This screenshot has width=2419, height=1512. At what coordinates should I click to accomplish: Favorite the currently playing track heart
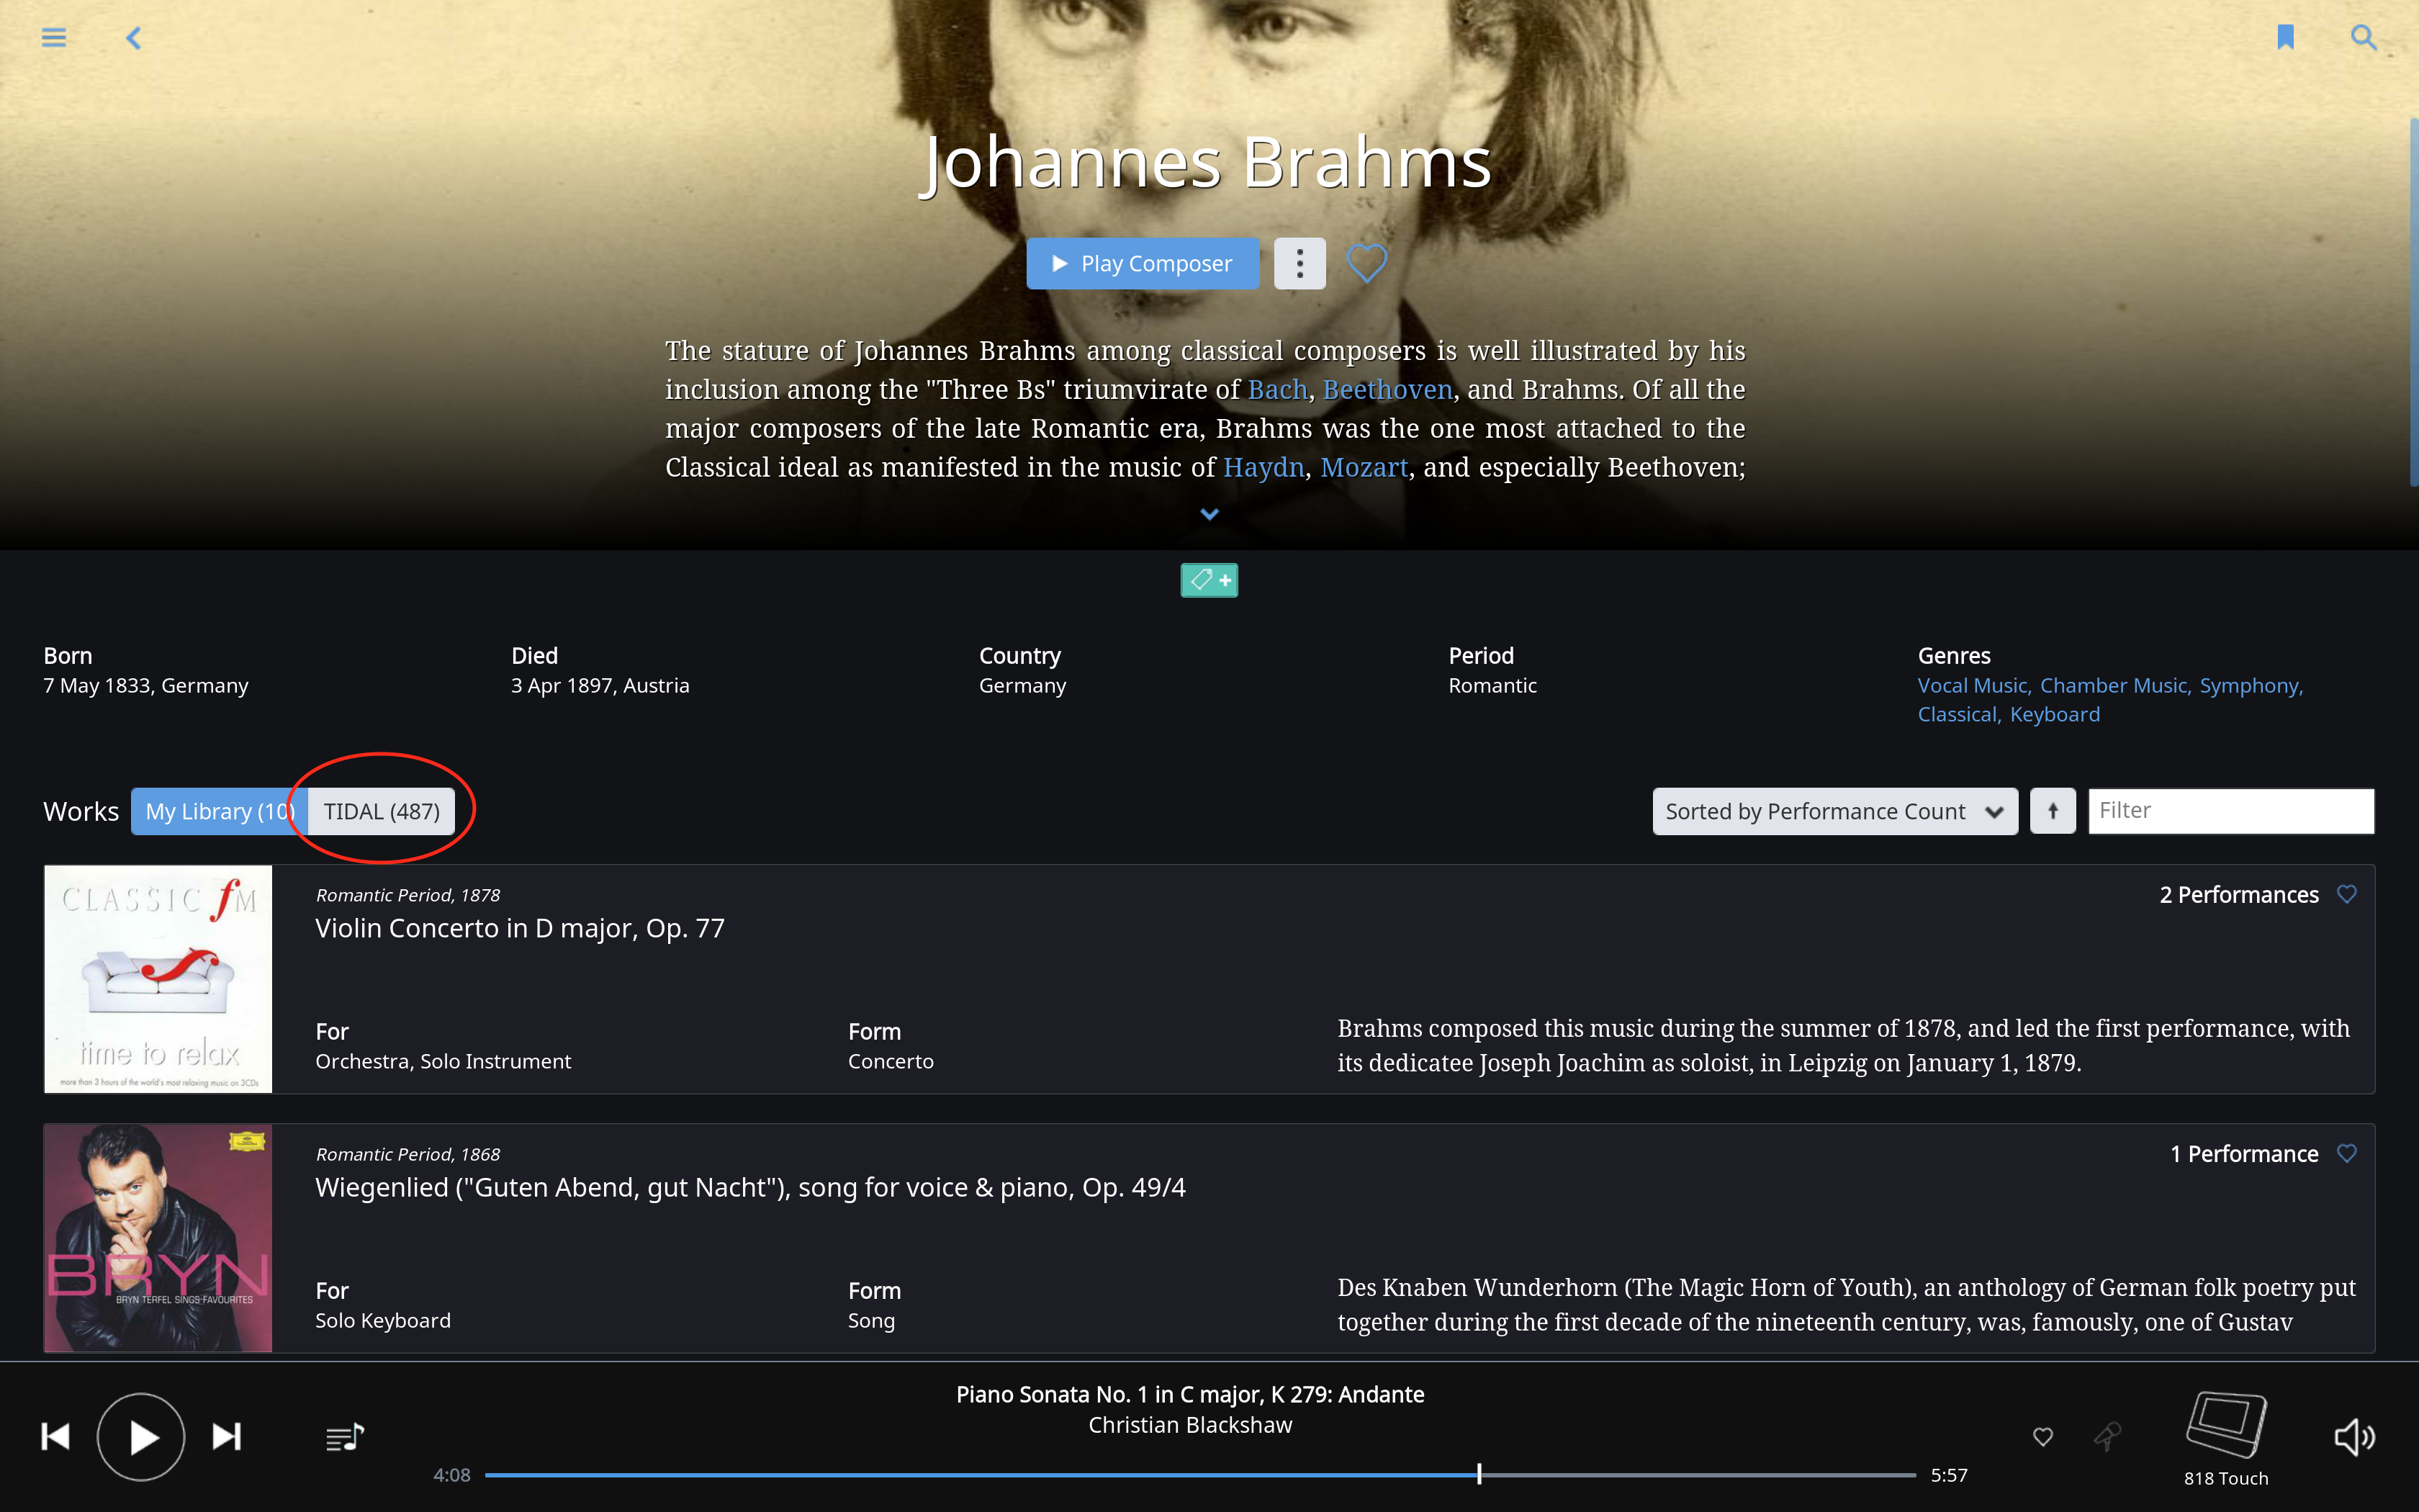[2043, 1437]
